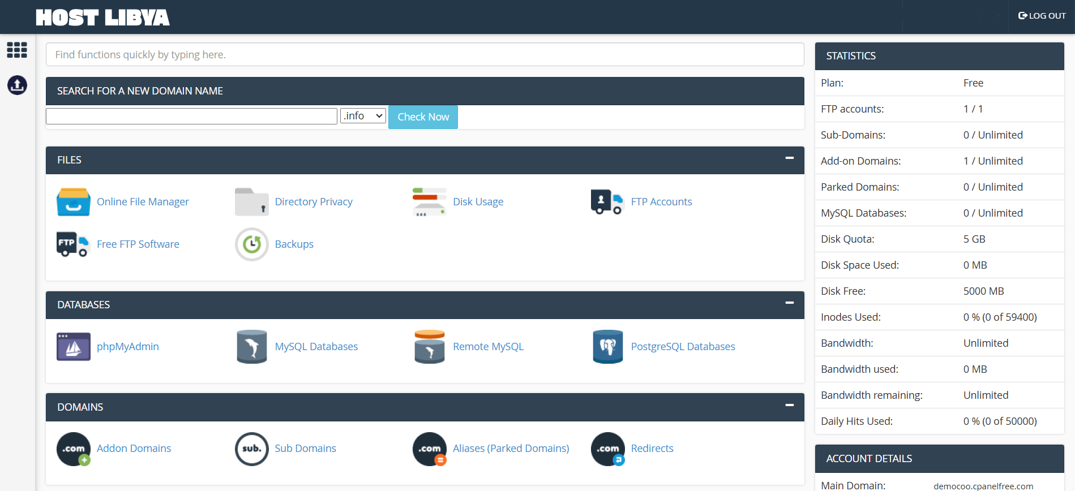
Task: Click the new domain name text field
Action: 191,117
